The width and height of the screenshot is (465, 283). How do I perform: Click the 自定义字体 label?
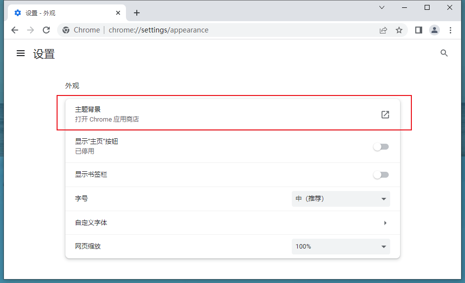[91, 223]
